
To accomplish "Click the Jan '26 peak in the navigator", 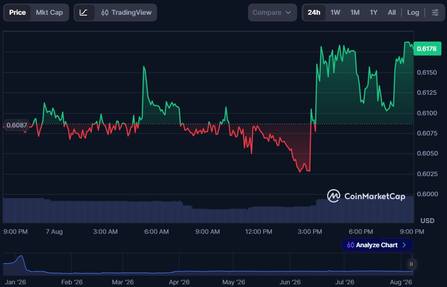I will (x=21, y=257).
